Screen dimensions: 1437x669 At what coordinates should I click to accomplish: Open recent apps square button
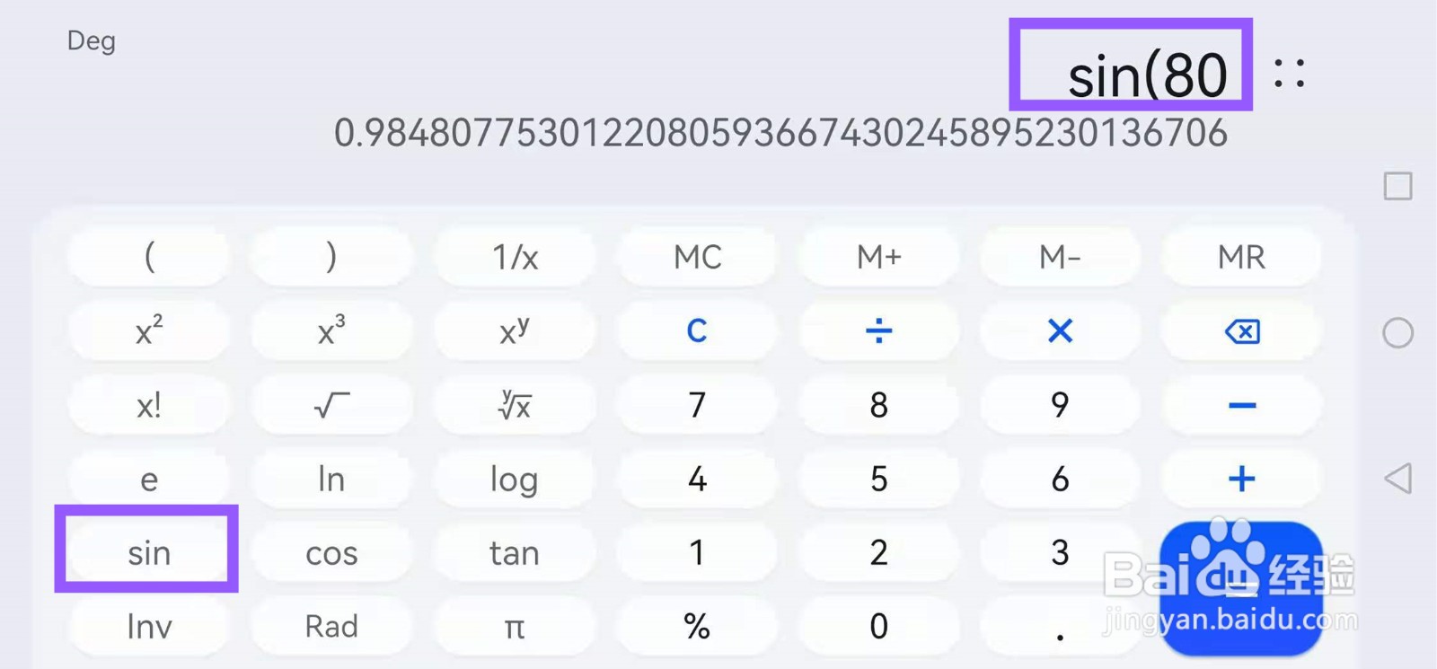(1397, 187)
